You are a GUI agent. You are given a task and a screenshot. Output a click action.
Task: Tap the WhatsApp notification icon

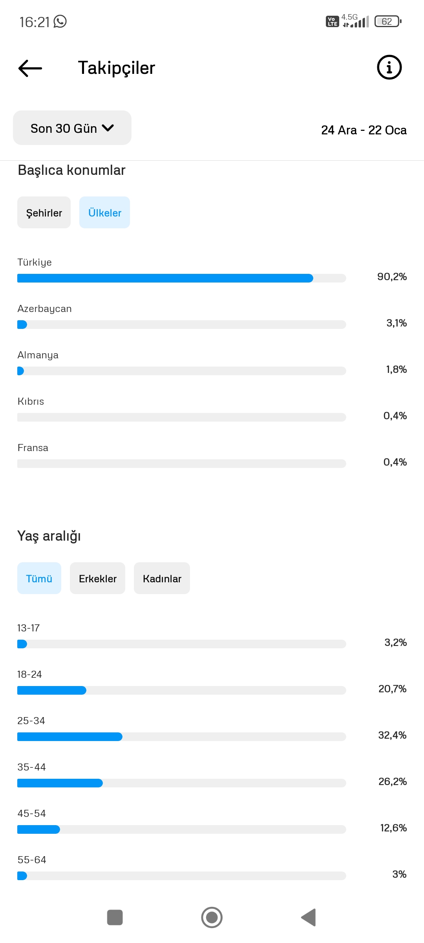(60, 22)
